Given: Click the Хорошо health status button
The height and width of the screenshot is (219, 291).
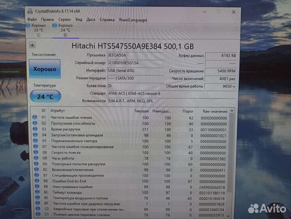Looking at the screenshot, I should pos(45,69).
